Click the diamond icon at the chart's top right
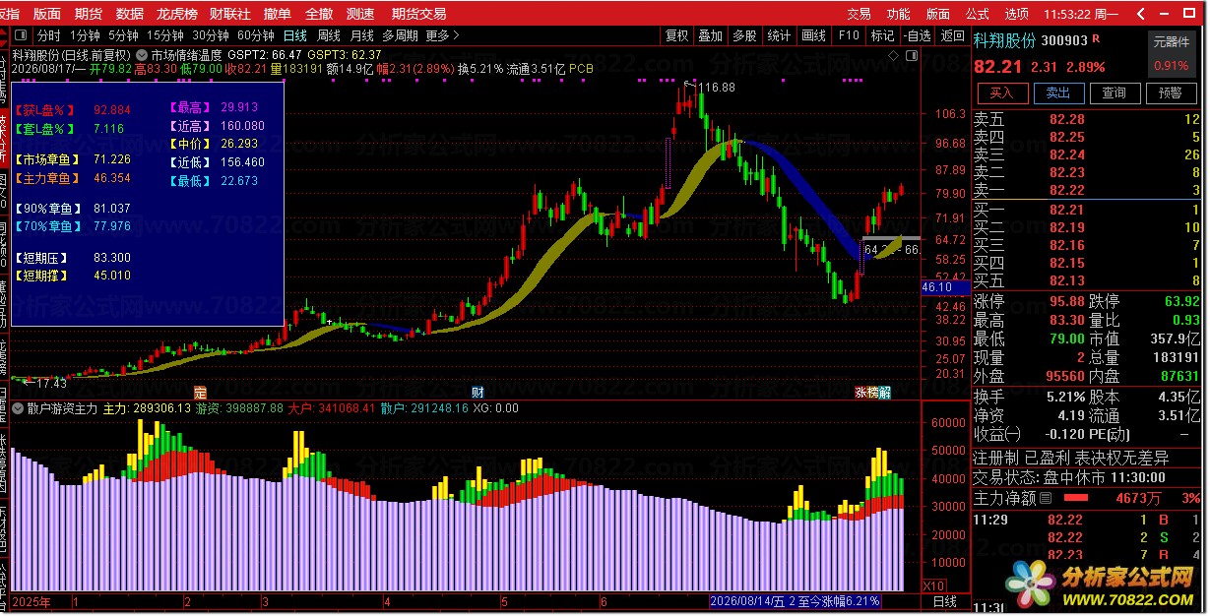Image resolution: width=1210 pixels, height=616 pixels. click(895, 56)
